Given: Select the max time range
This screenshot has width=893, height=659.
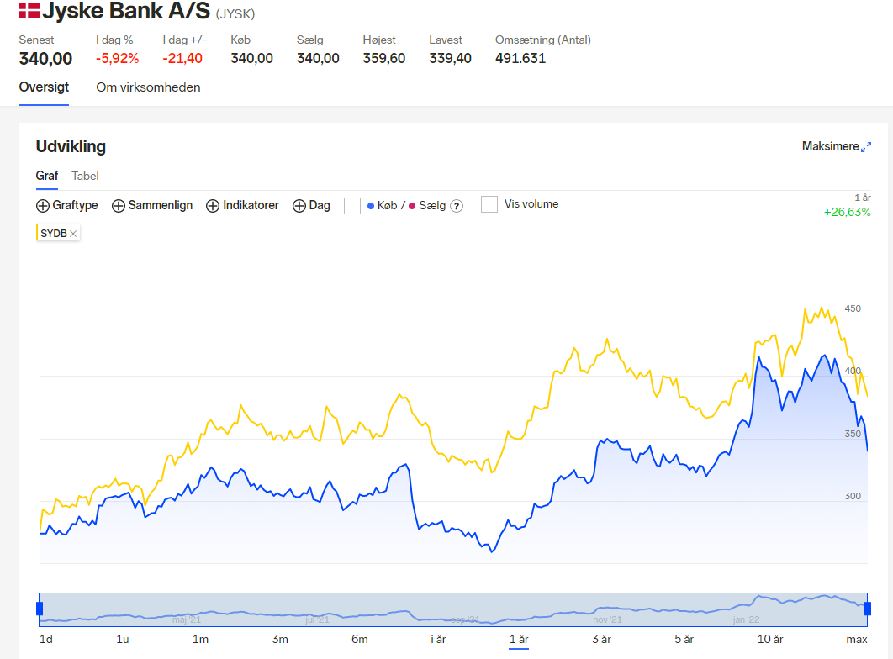Looking at the screenshot, I should [x=857, y=639].
